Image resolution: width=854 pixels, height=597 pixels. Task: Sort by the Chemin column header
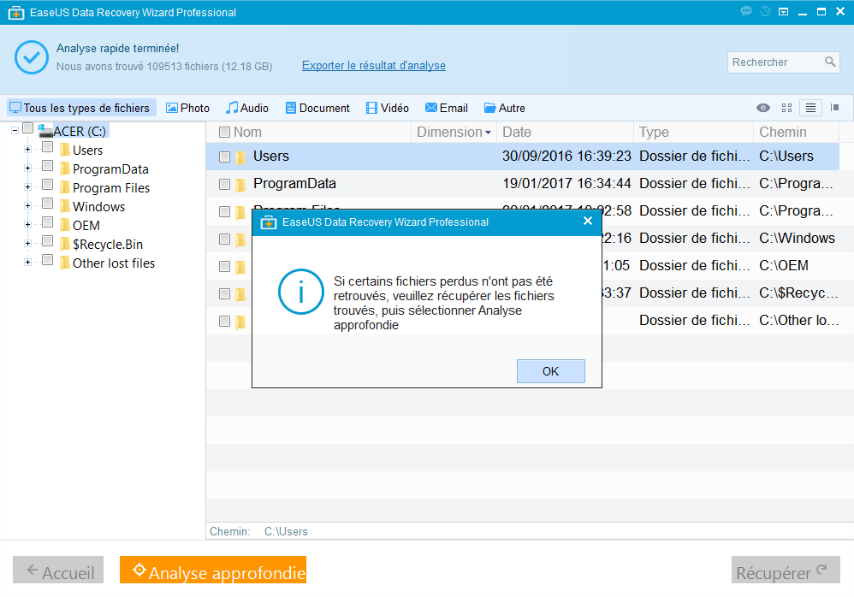click(x=797, y=133)
